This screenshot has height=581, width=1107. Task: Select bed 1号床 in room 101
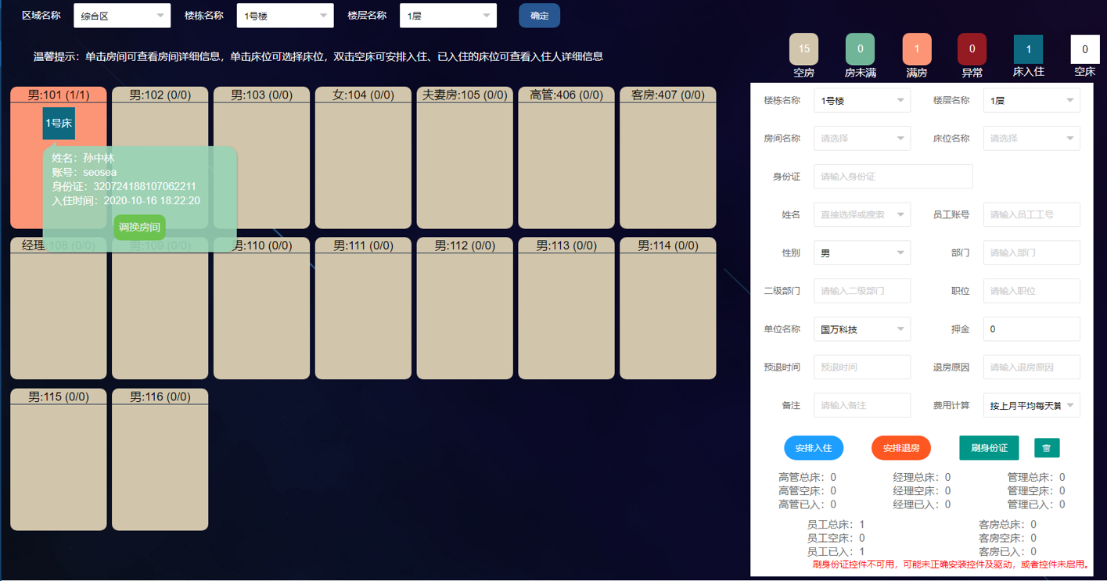[59, 124]
